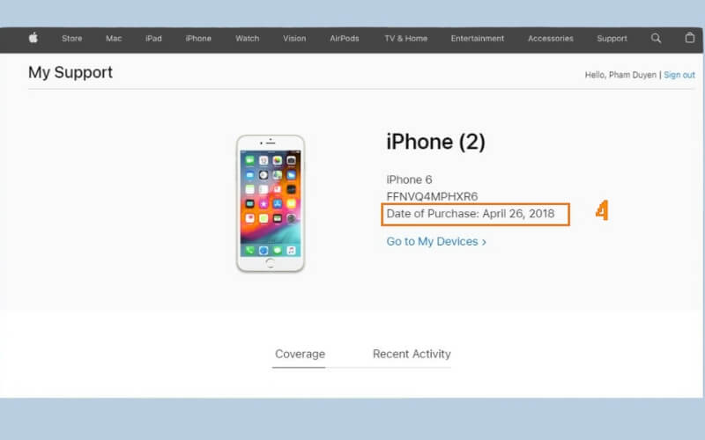Screen dimensions: 705x440
Task: Click the Sign out link
Action: (679, 75)
